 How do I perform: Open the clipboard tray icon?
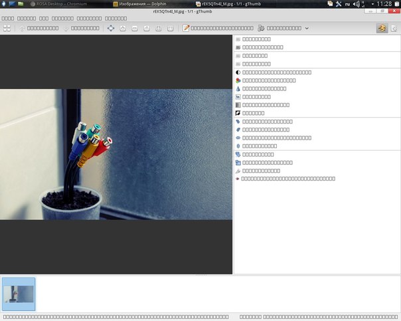pos(330,4)
